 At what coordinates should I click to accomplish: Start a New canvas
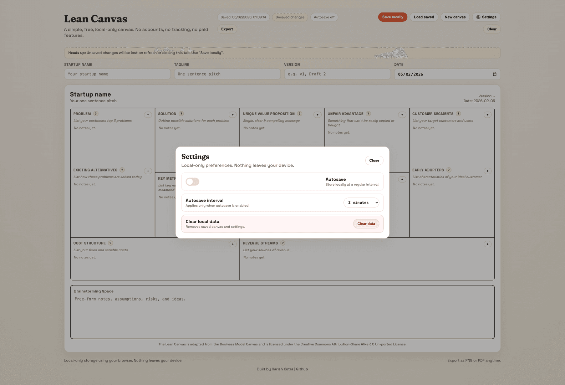(455, 17)
